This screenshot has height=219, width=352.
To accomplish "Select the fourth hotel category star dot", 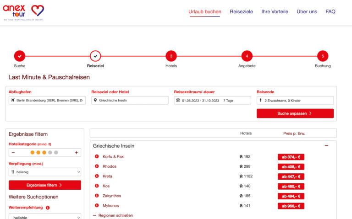I will coord(50,153).
